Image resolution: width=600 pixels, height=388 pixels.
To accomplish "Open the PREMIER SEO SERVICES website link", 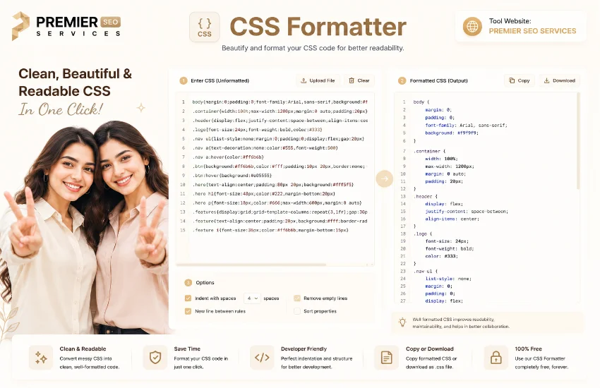I will click(532, 31).
